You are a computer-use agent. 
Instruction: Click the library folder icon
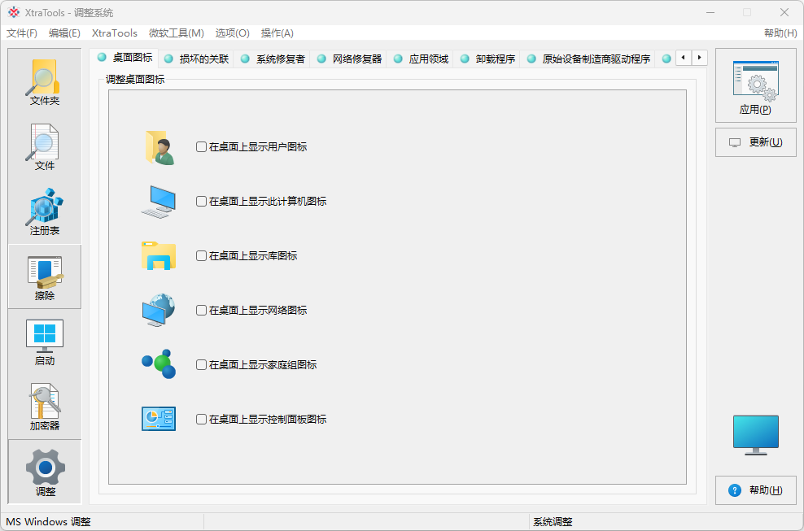[x=159, y=256]
